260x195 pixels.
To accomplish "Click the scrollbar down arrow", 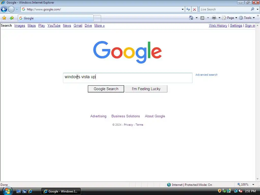I will click(x=257, y=179).
